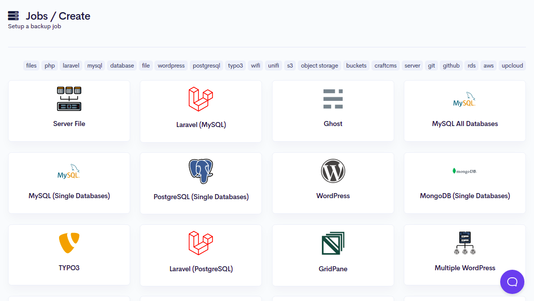Click the Jobs server stack icon in header
Screen dimensions: 534x301
pos(13,16)
